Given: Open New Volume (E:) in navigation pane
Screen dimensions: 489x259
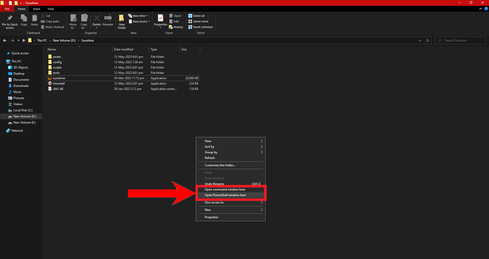Looking at the screenshot, I should [24, 122].
